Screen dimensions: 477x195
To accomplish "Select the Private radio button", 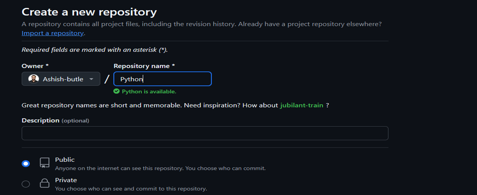I will click(26, 184).
